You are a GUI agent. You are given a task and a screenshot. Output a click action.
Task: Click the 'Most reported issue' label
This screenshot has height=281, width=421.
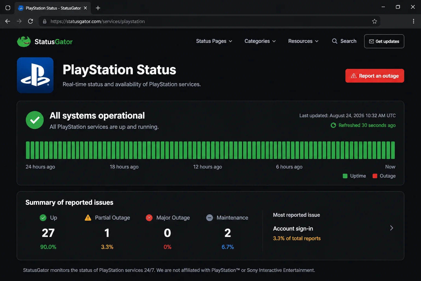[297, 215]
